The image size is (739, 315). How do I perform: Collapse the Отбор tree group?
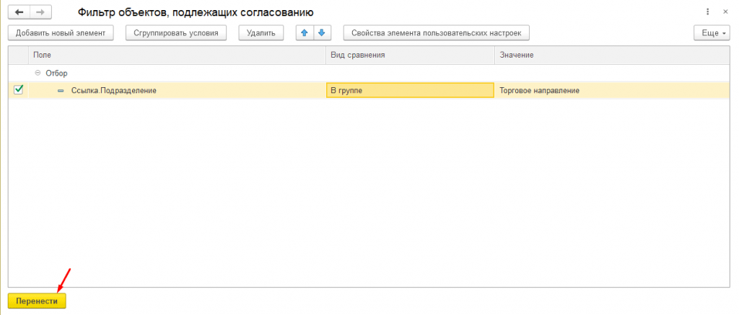[38, 74]
